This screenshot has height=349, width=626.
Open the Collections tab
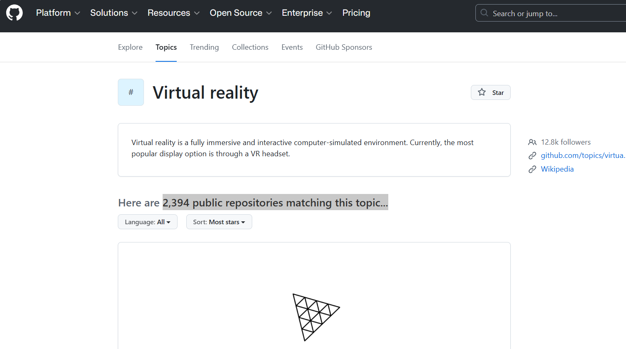coord(250,47)
